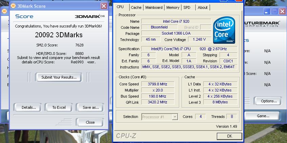Click the 20092 3DMarks score text
The height and width of the screenshot is (143, 287).
[x=59, y=35]
